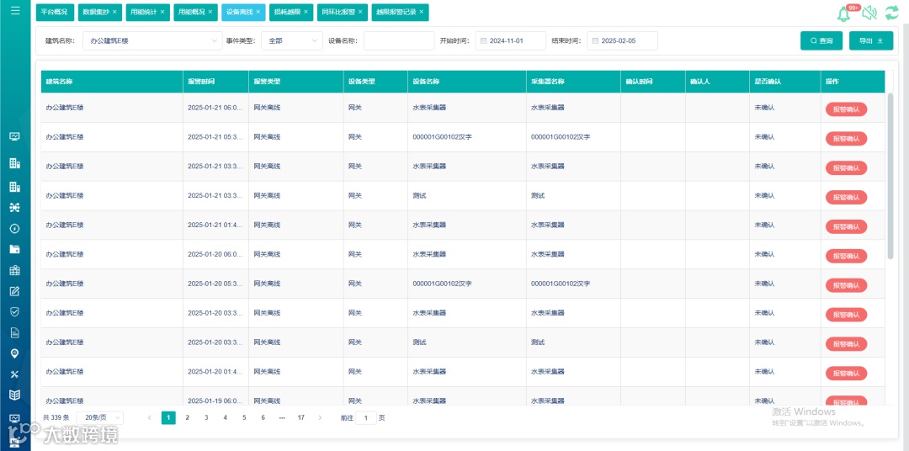
Task: Go to the next page with the right arrow
Action: (x=320, y=417)
